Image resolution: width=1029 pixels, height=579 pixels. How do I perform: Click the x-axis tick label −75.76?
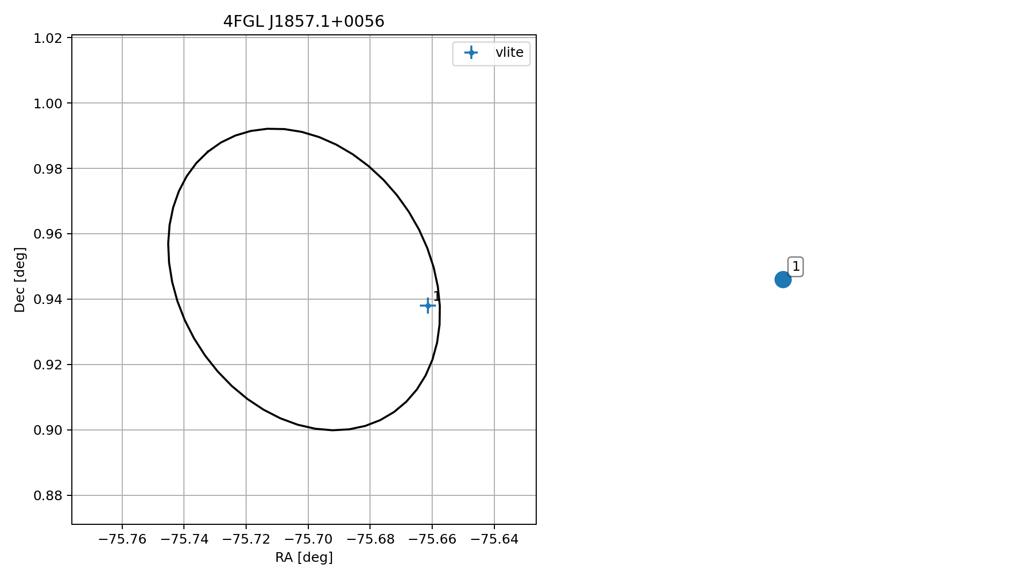click(122, 539)
